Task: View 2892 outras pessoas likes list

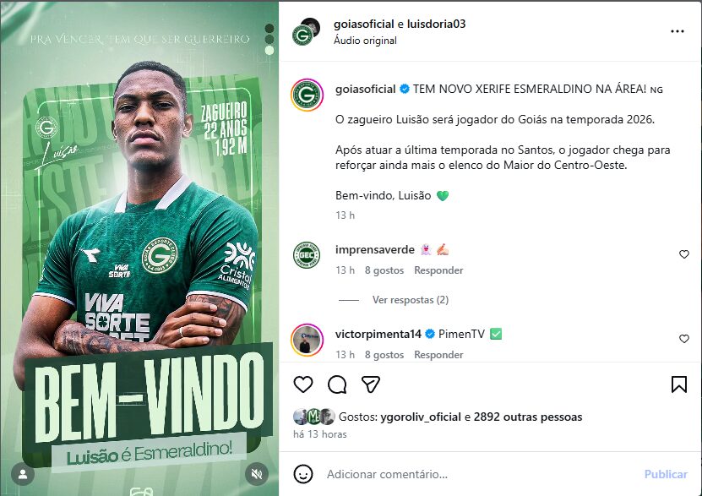Action: tap(528, 417)
